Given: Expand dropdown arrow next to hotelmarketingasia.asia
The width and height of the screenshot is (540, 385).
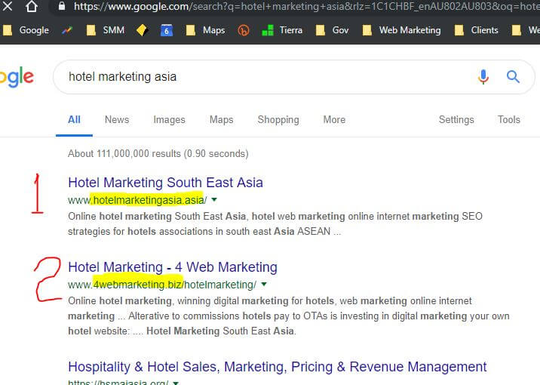Looking at the screenshot, I should [214, 199].
